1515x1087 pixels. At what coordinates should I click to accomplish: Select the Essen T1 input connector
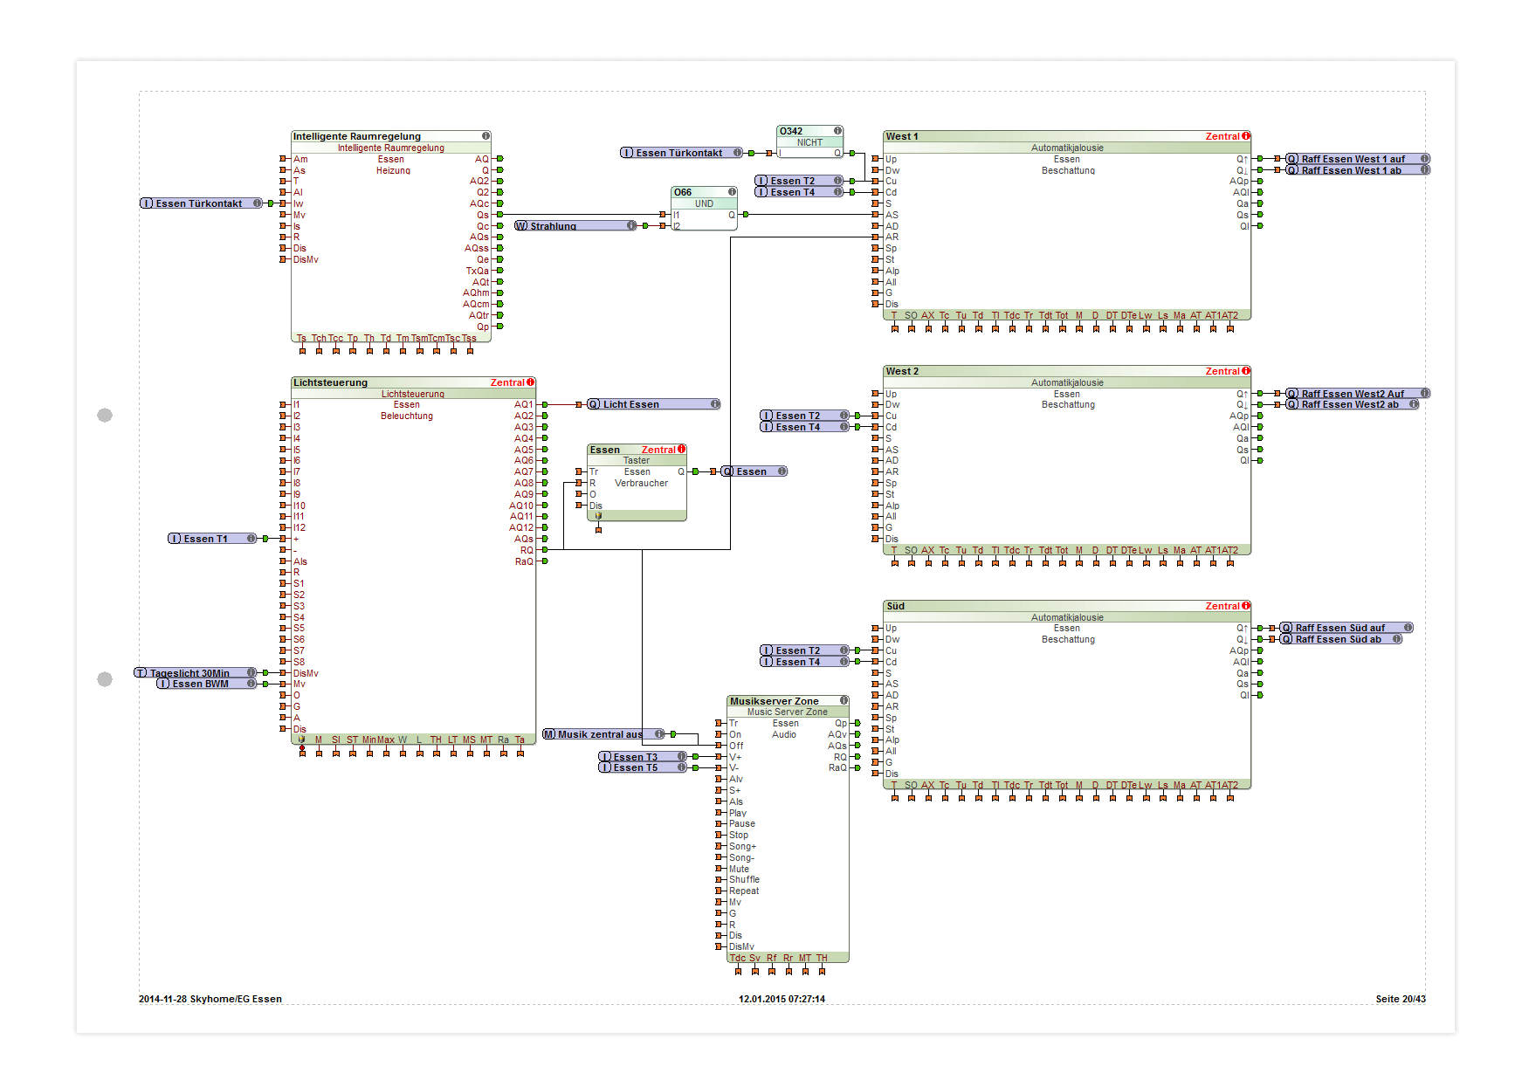[211, 539]
